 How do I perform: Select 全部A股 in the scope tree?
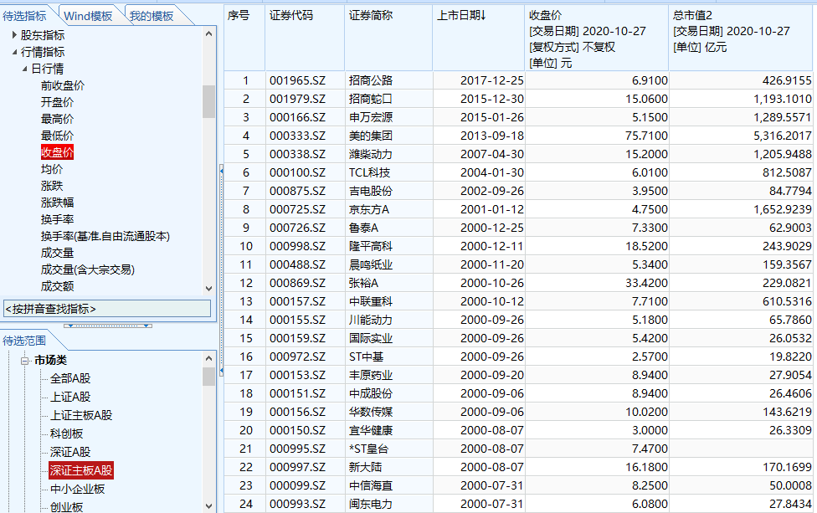[70, 378]
